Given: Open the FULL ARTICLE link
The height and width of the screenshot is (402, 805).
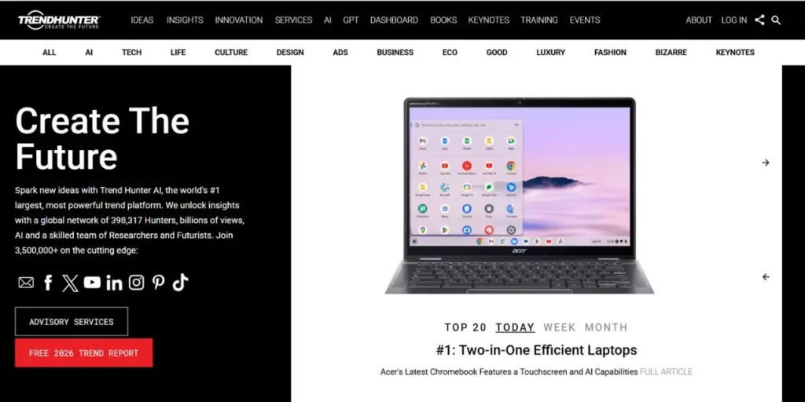Looking at the screenshot, I should [666, 371].
